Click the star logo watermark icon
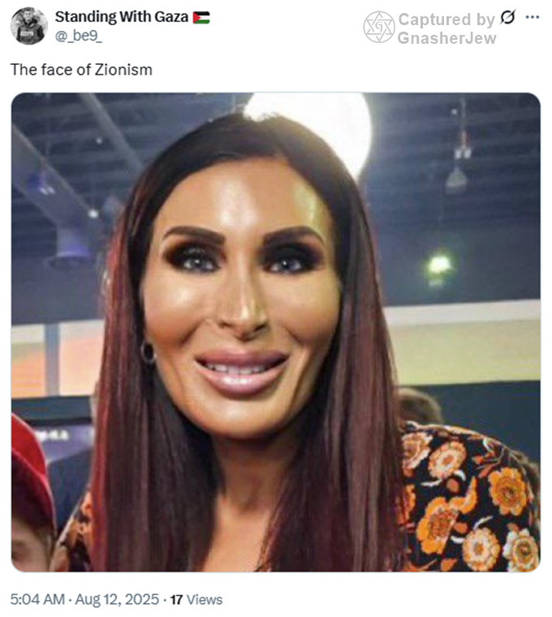 tap(379, 27)
